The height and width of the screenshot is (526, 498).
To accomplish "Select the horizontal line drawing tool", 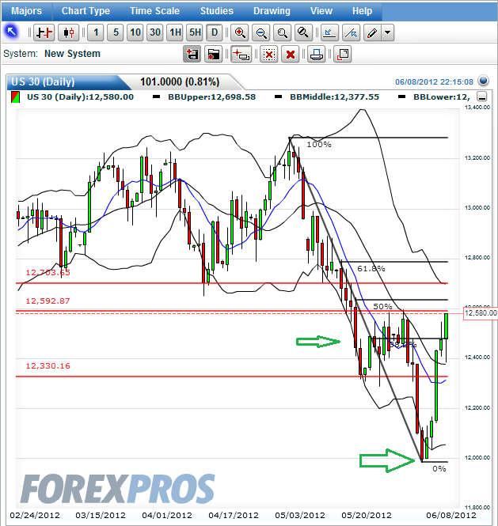I will 329,32.
